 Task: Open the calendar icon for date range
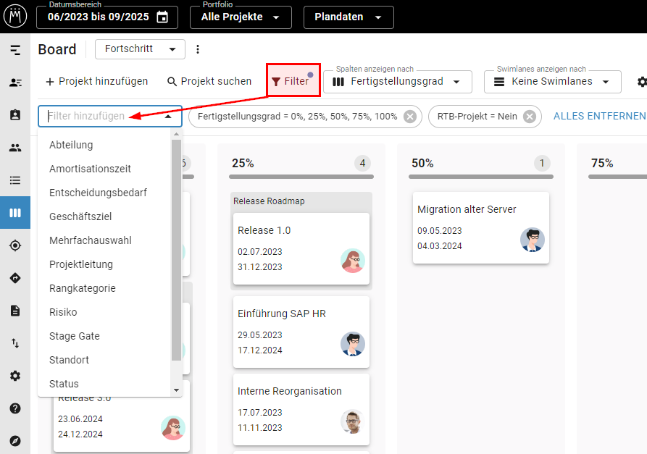[162, 17]
